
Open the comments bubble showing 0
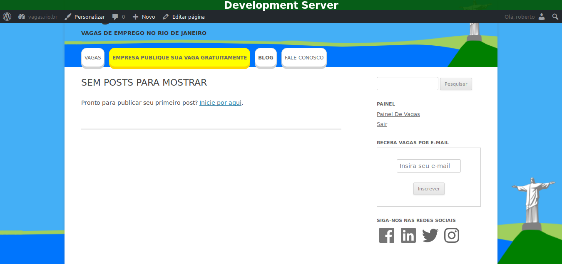click(x=119, y=17)
